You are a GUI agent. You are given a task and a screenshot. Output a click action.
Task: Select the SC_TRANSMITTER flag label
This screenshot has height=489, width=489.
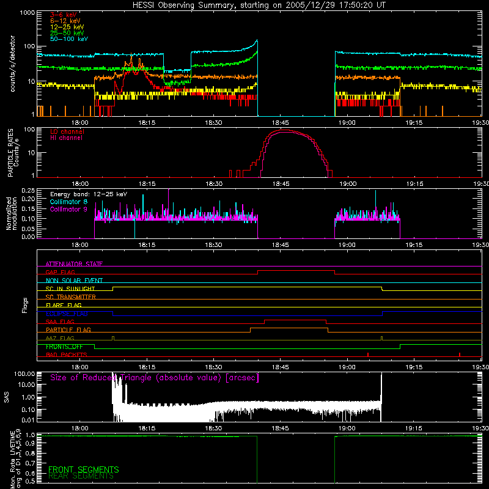point(71,296)
